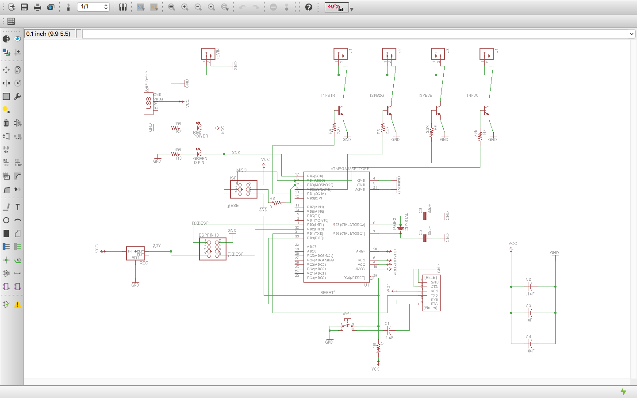637x398 pixels.
Task: Open the Display layers tool
Action: pyautogui.click(x=6, y=52)
